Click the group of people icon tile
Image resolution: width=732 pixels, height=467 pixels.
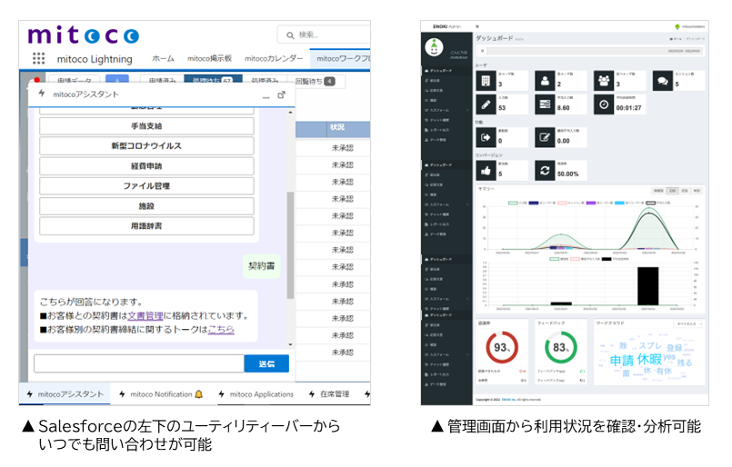(604, 81)
